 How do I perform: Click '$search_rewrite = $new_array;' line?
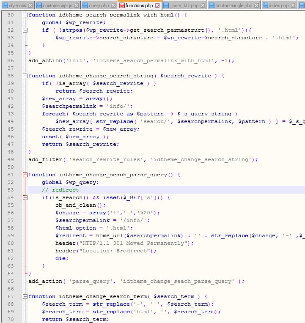(x=91, y=129)
